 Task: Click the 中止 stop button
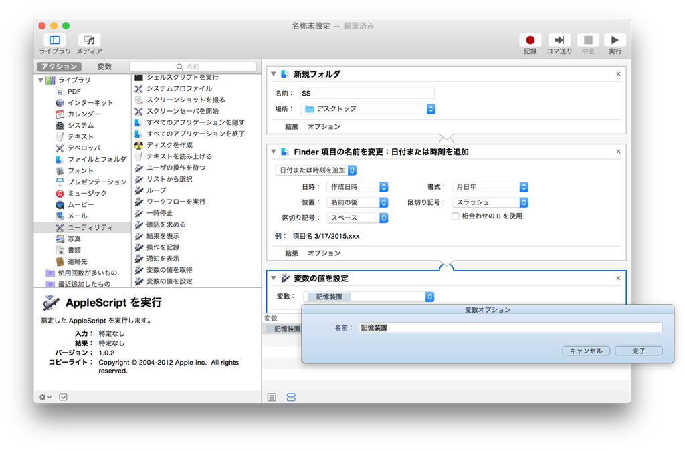point(588,40)
